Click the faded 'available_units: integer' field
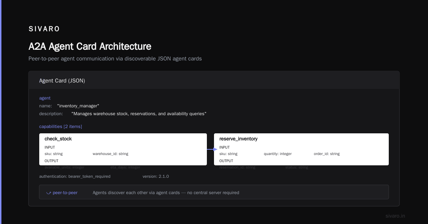The height and width of the screenshot is (224, 428). (65, 167)
